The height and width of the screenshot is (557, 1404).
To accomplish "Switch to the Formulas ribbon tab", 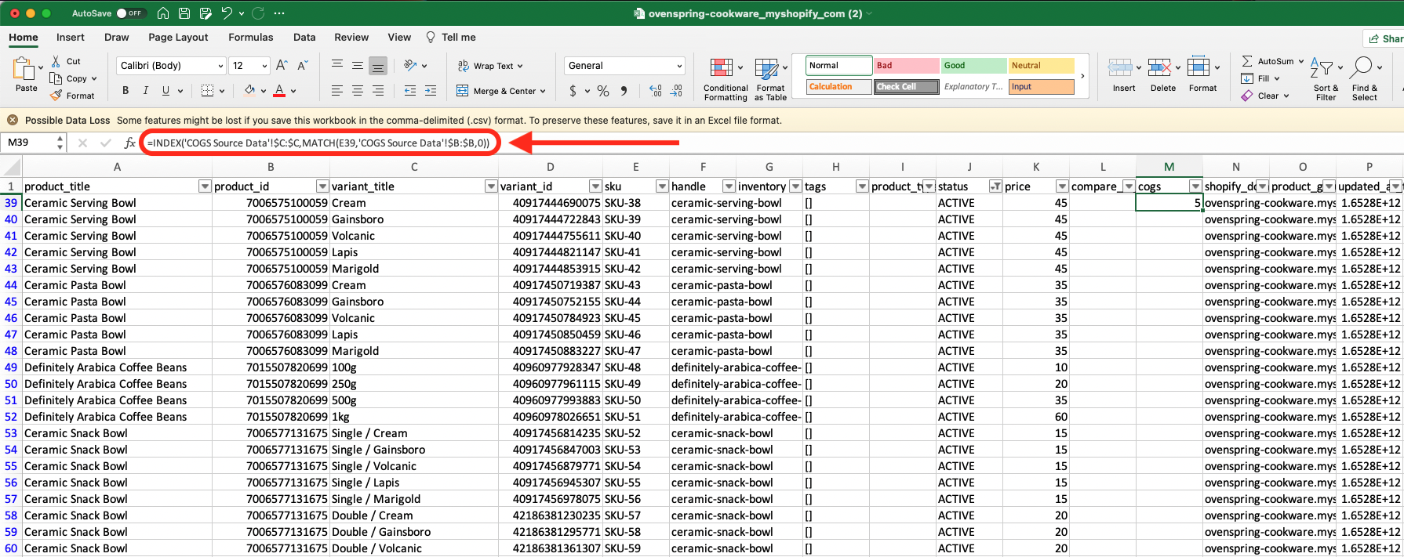I will 250,37.
